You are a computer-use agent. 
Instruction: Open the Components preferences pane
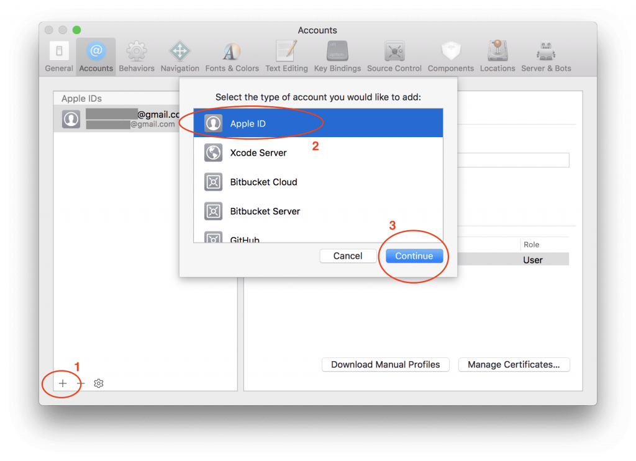tap(451, 56)
